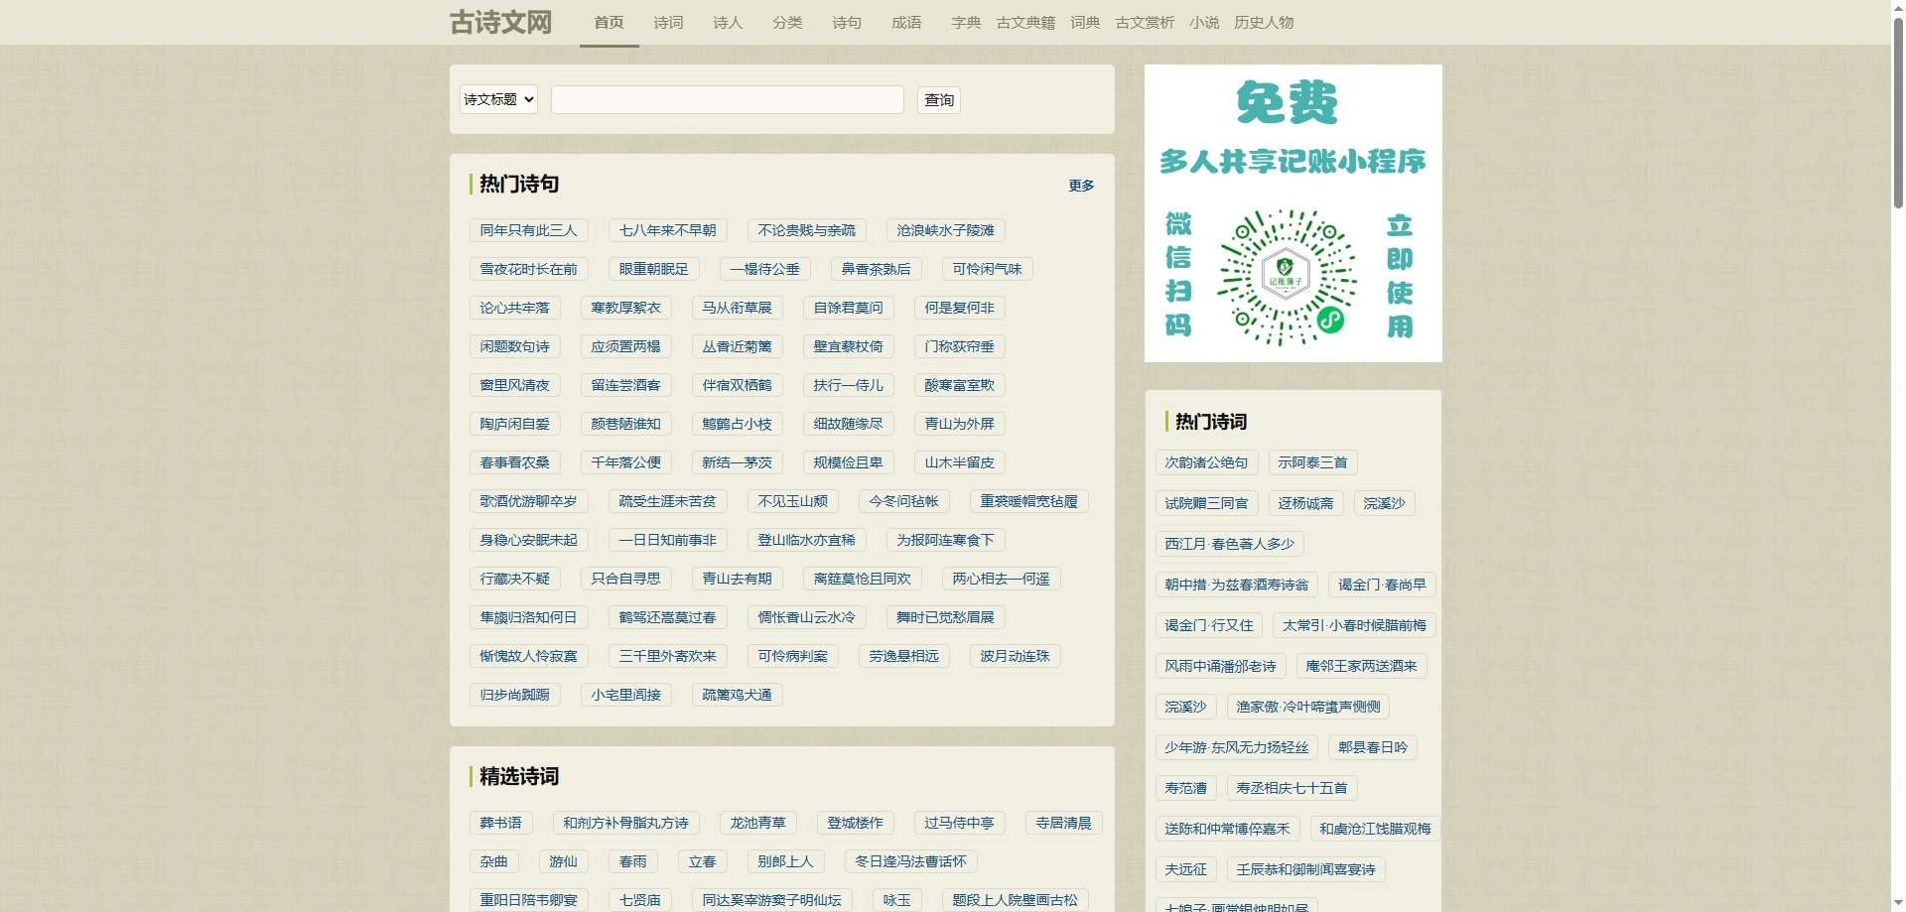This screenshot has height=912, width=1906.
Task: Open the verse 青山去有期
Action: 736,579
